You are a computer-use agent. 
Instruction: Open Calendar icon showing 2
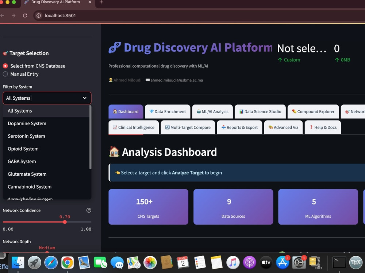pyautogui.click(x=183, y=262)
